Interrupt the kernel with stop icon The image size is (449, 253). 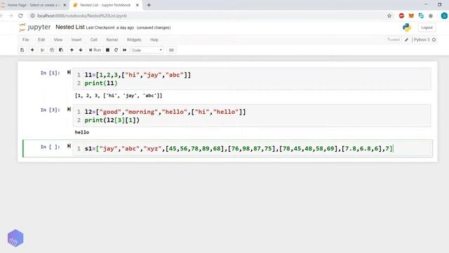point(107,50)
